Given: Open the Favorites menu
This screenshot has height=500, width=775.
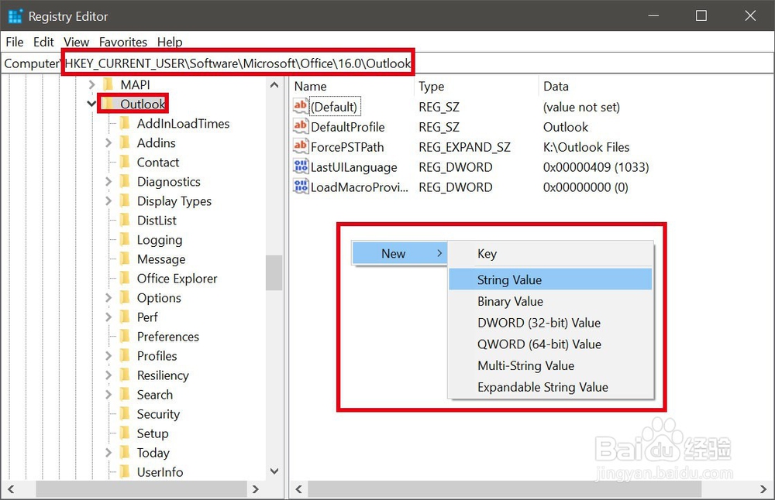Looking at the screenshot, I should click(x=123, y=42).
